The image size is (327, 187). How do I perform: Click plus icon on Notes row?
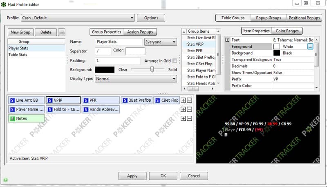point(183,118)
